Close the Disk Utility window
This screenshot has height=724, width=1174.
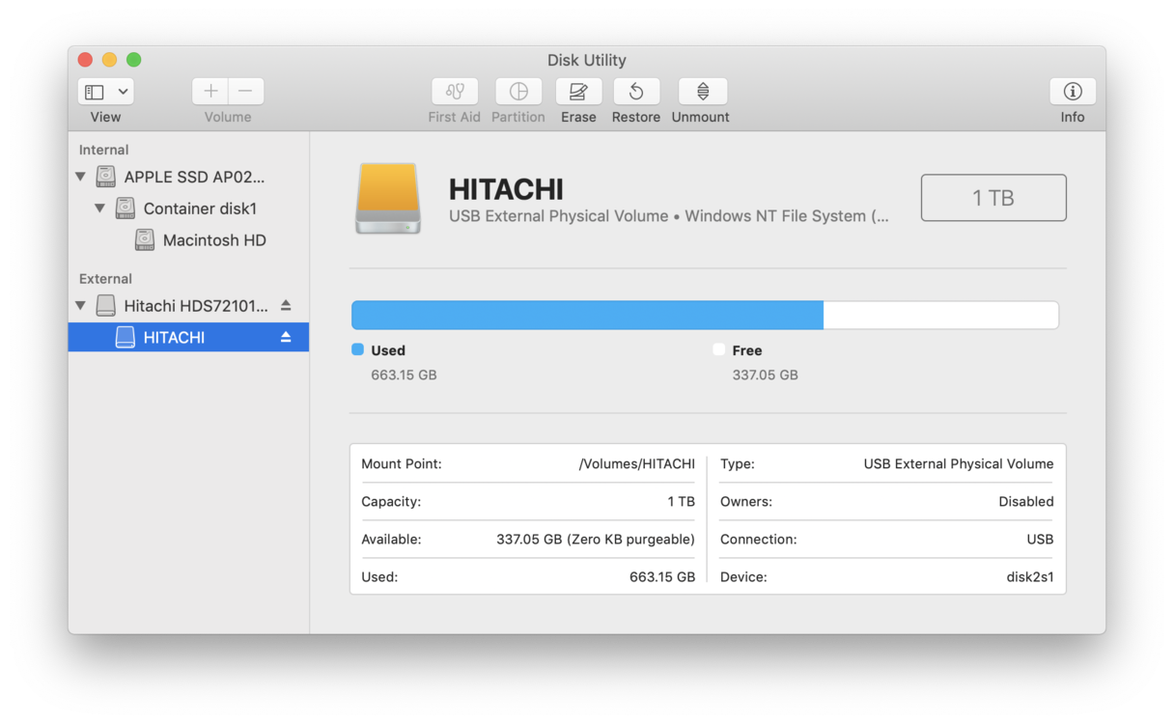click(85, 60)
